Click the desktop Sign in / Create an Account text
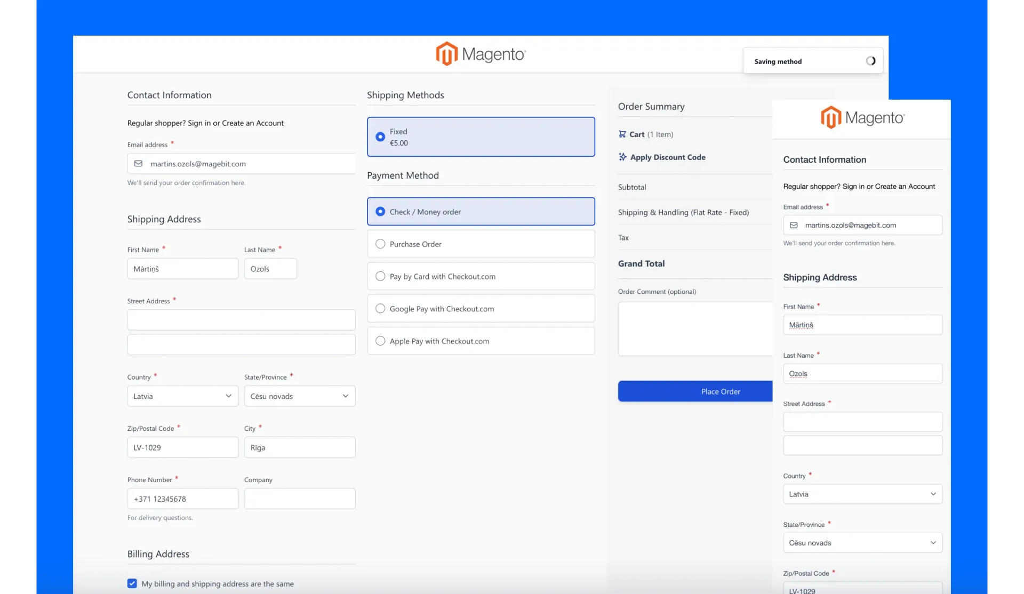Image resolution: width=1024 pixels, height=594 pixels. [x=205, y=123]
